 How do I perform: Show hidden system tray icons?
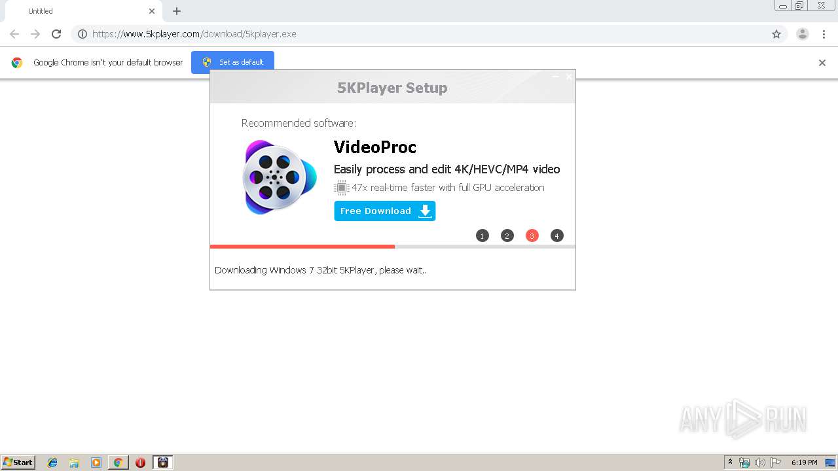coord(731,462)
